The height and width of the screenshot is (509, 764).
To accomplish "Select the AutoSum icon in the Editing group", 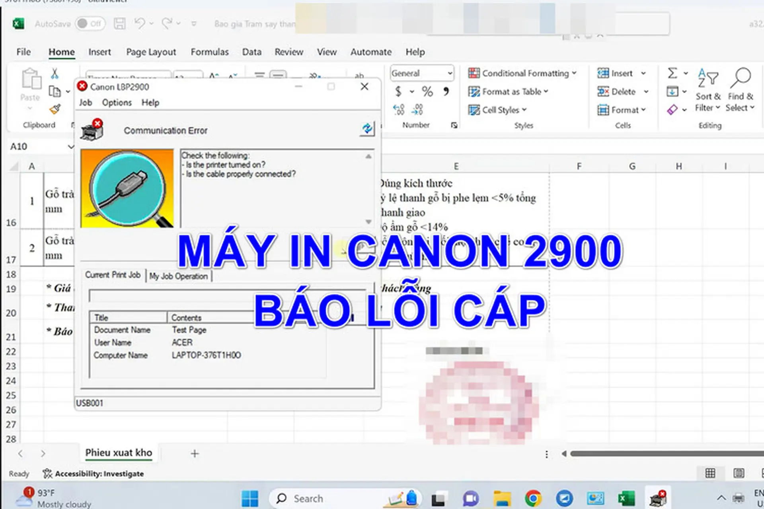I will coord(672,73).
